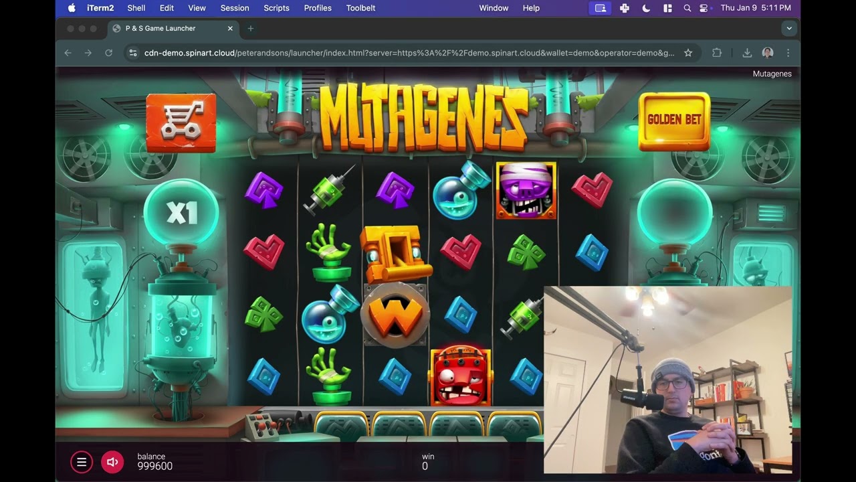Open the Window menu

[494, 8]
